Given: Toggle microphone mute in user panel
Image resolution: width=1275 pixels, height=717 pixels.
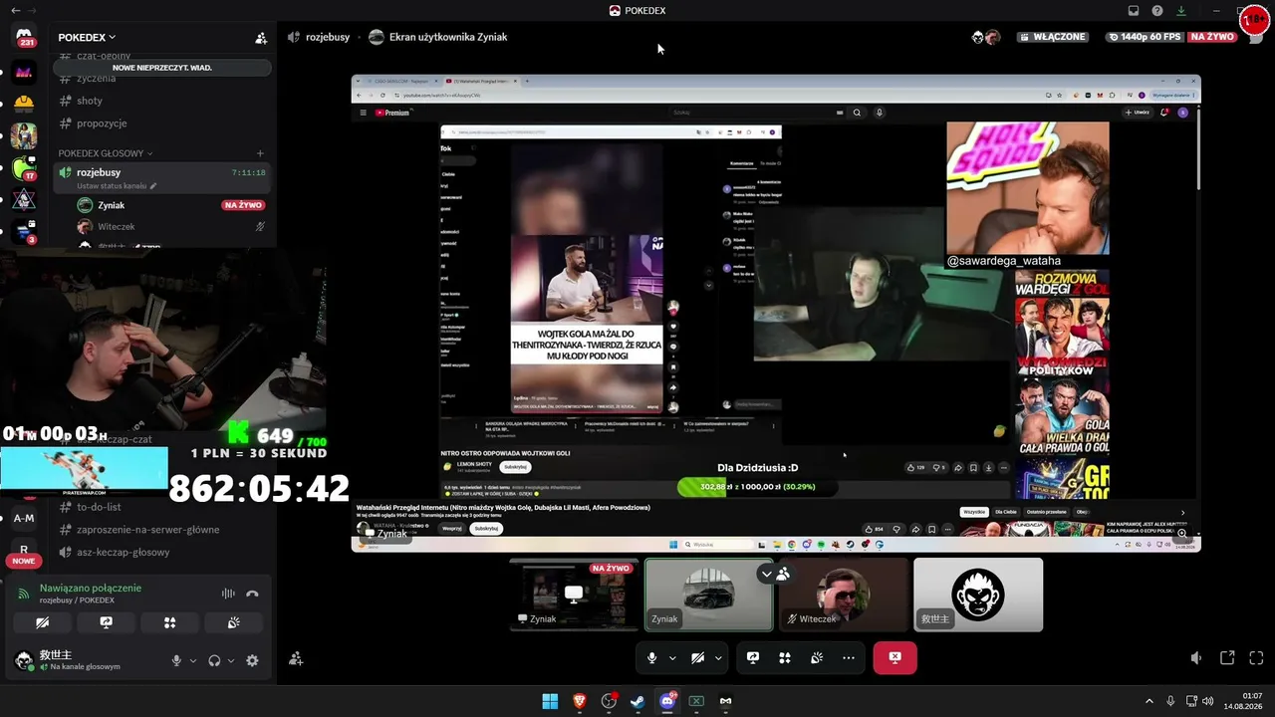Looking at the screenshot, I should [x=176, y=660].
